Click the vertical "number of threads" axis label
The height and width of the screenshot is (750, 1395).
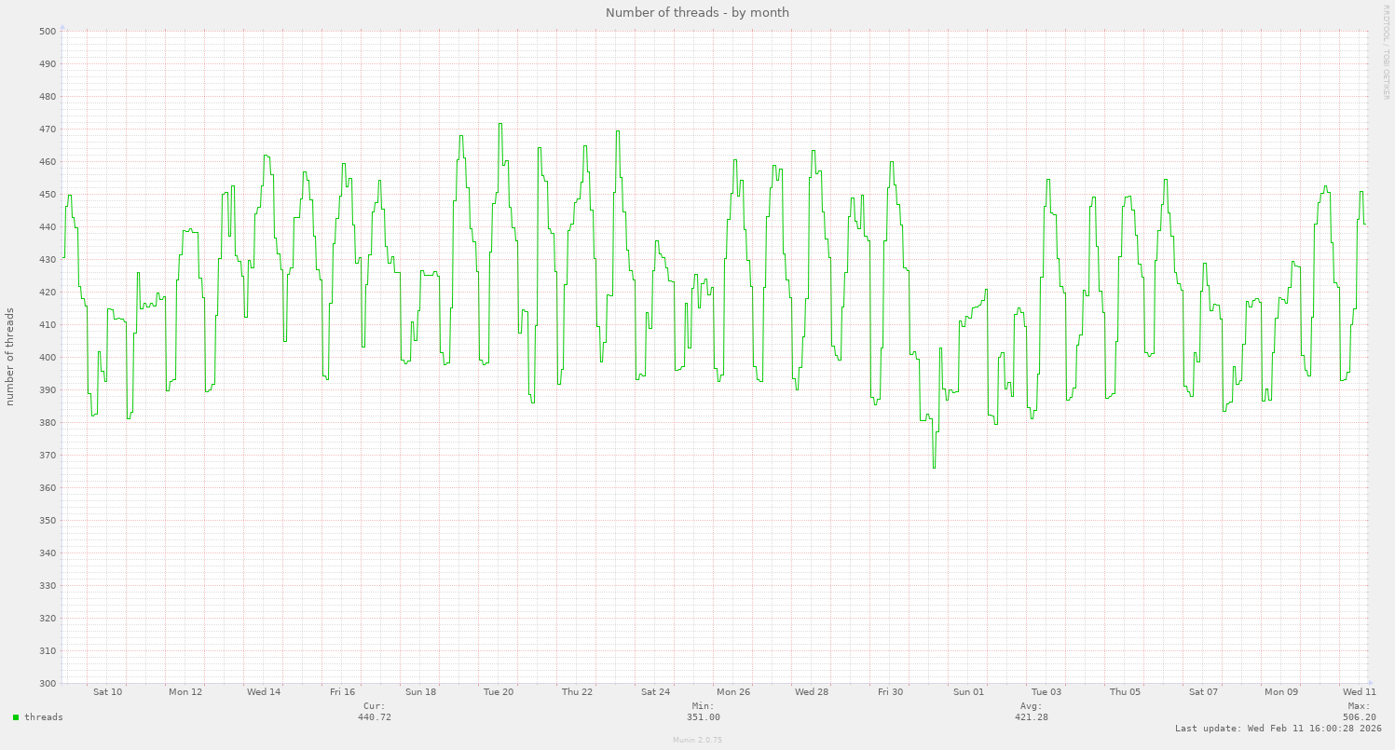[x=10, y=357]
